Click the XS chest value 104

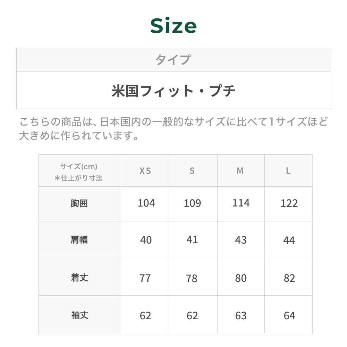click(x=146, y=203)
